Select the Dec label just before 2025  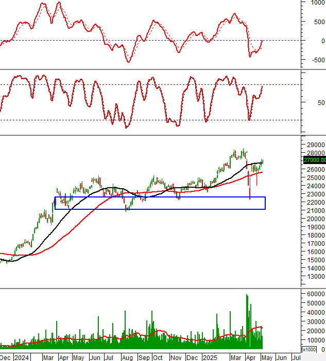point(192,357)
